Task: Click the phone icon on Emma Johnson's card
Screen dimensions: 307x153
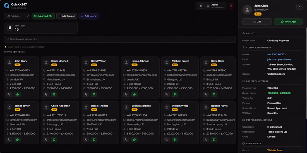Action: click(x=126, y=94)
